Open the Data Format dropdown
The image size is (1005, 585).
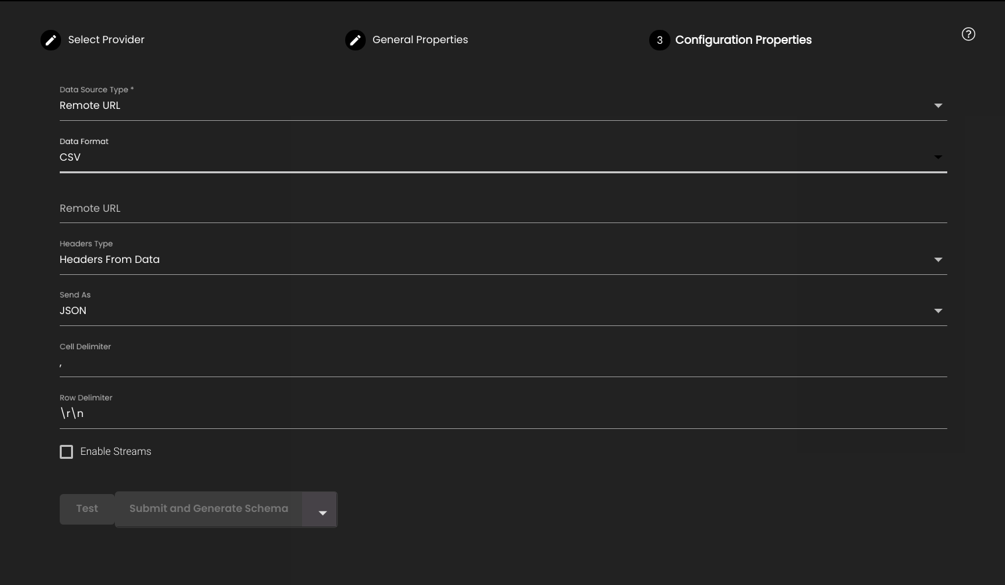click(503, 157)
